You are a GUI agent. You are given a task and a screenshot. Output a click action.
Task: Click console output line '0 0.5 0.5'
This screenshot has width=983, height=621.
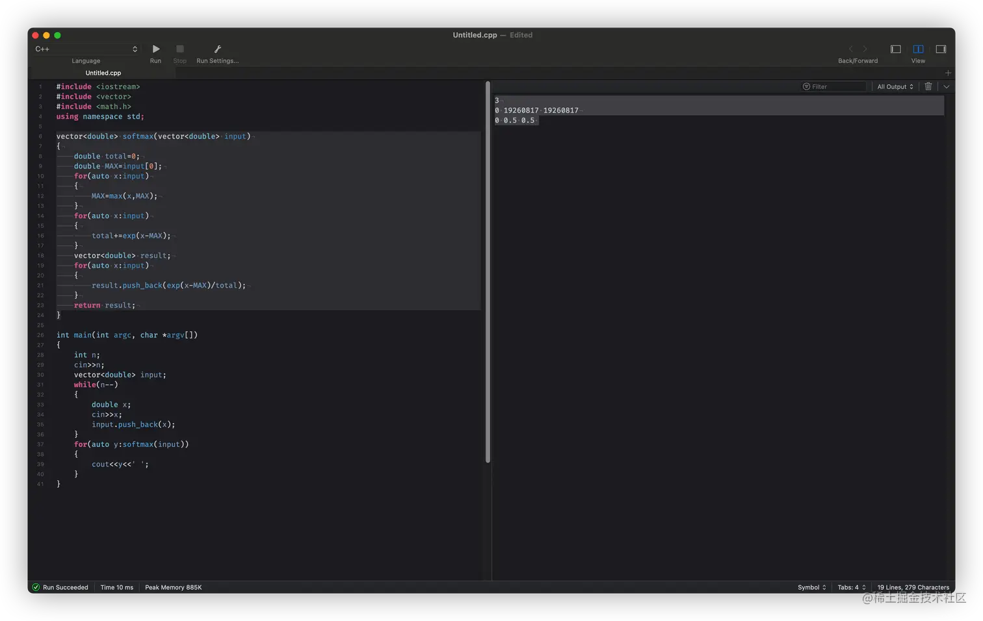click(x=515, y=120)
